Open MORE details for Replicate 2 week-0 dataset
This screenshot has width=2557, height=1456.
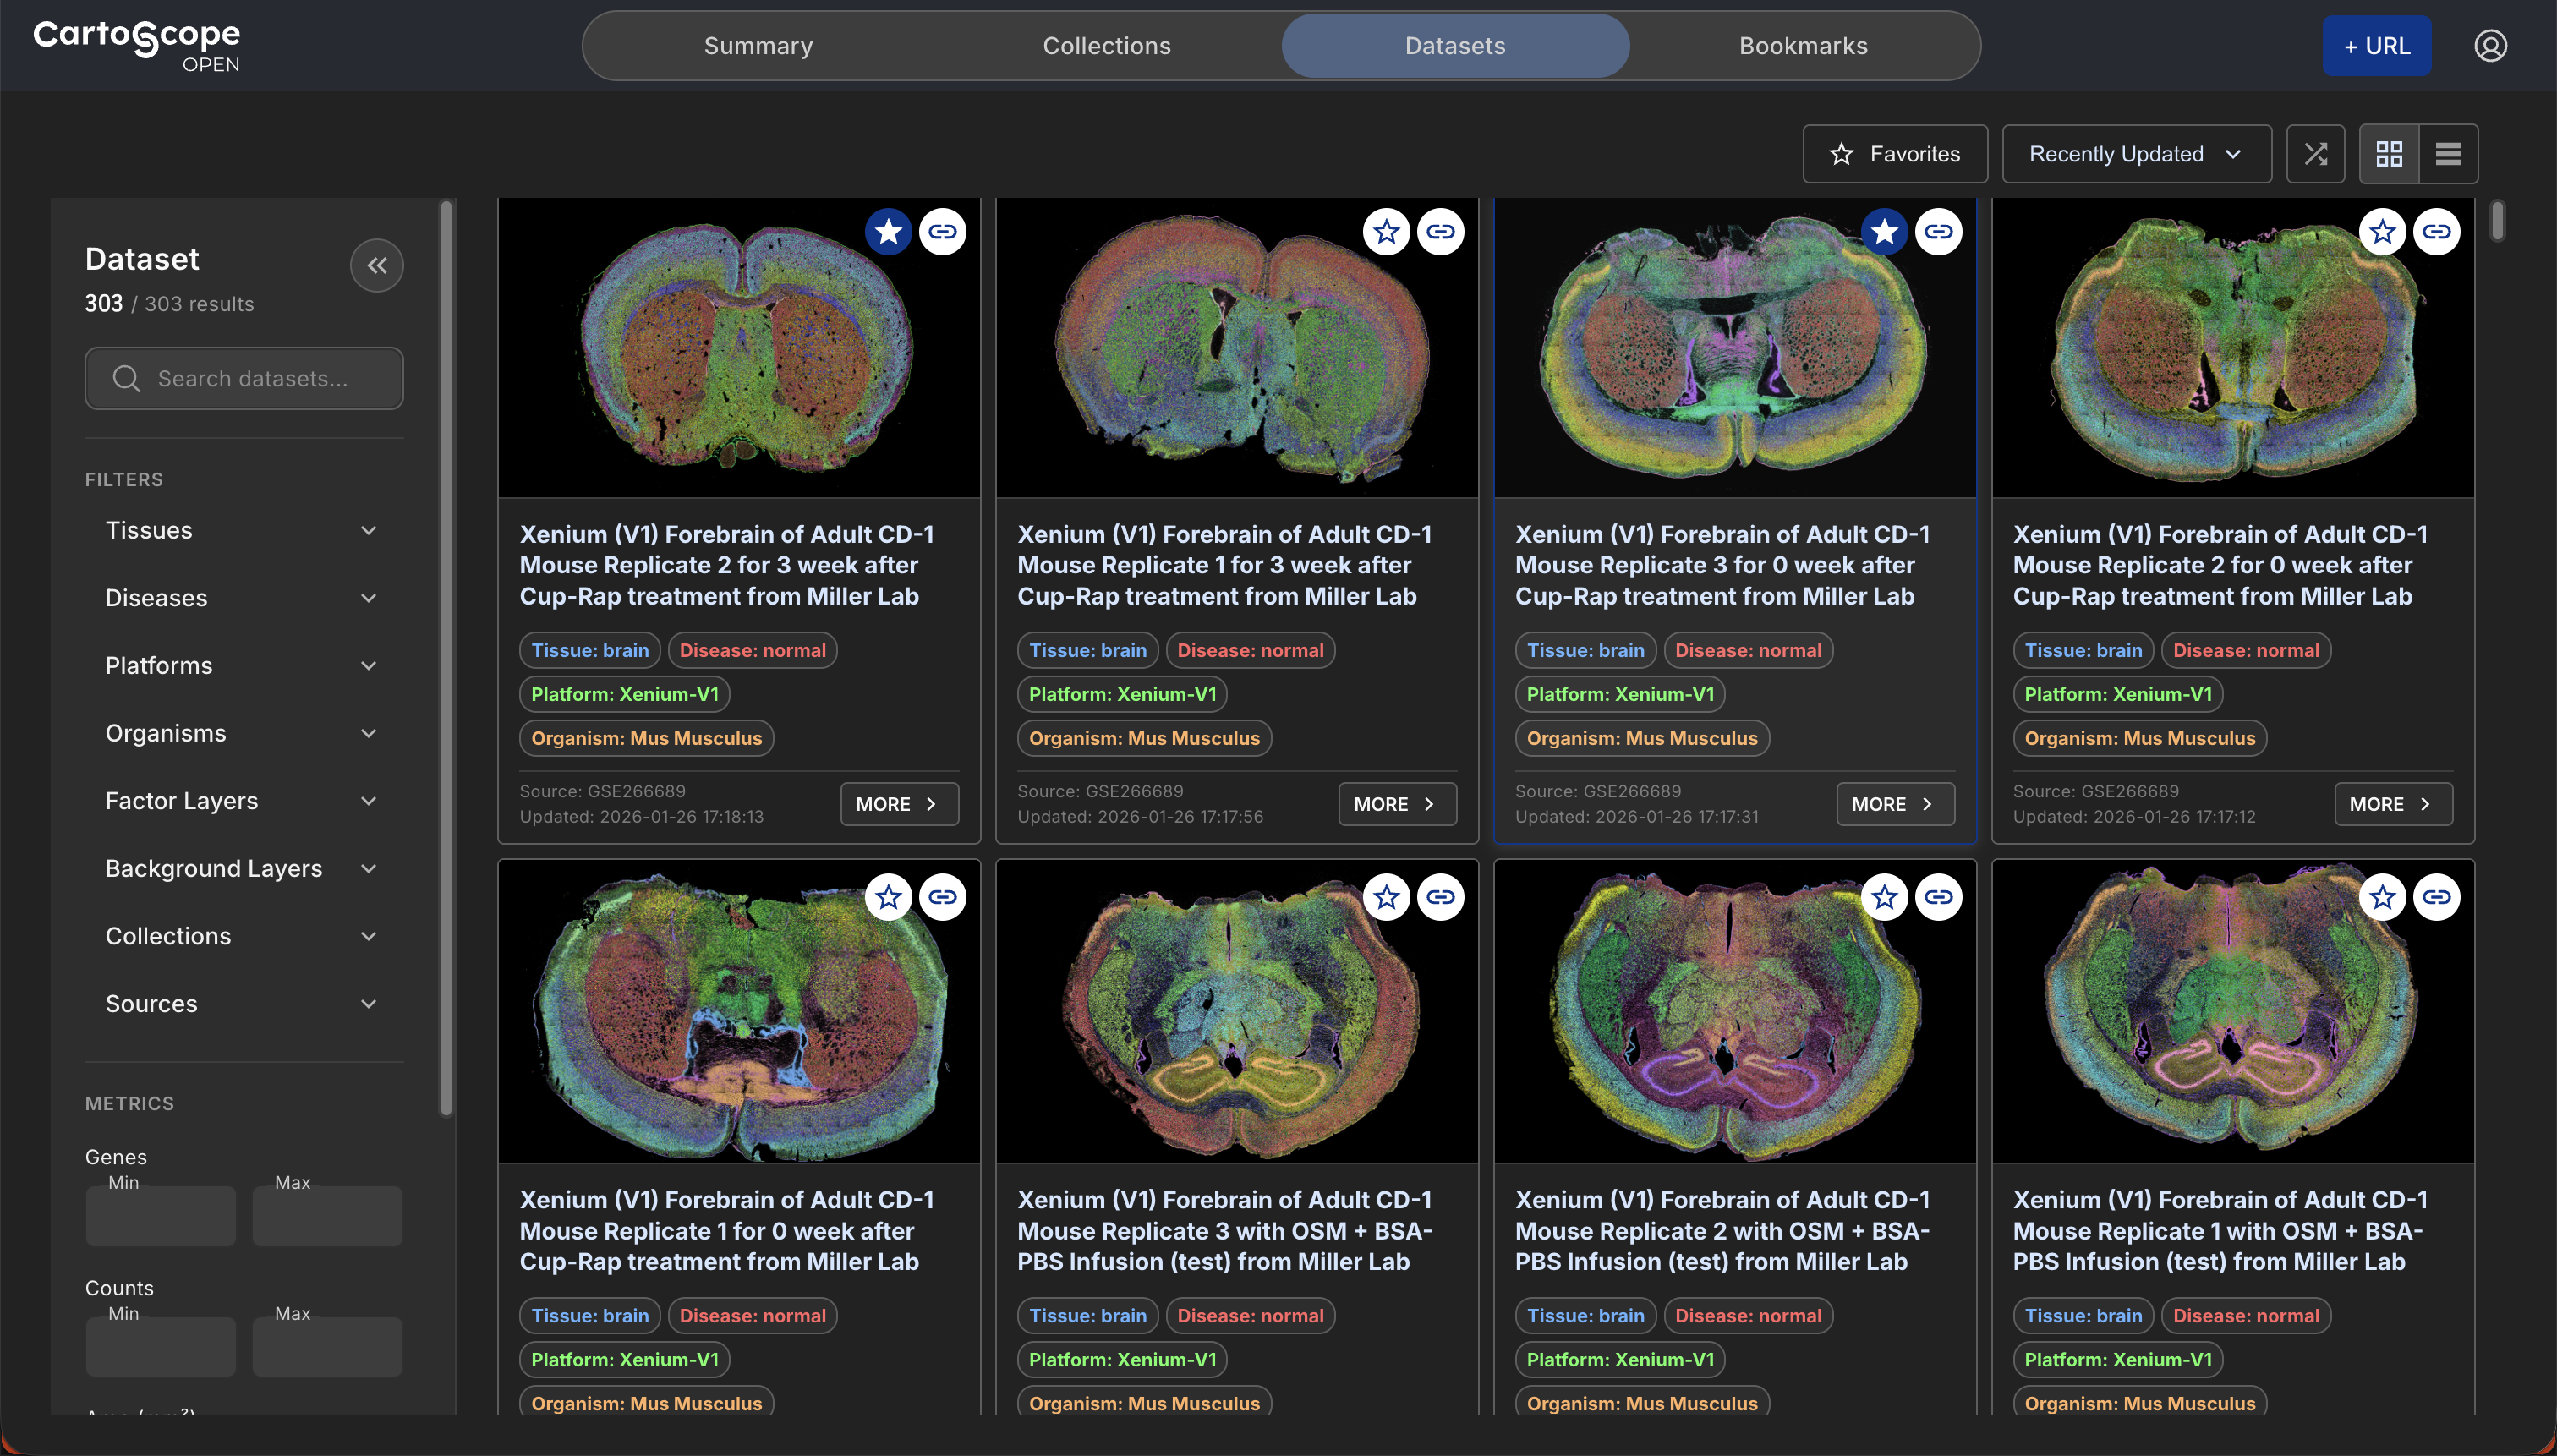(x=2391, y=803)
